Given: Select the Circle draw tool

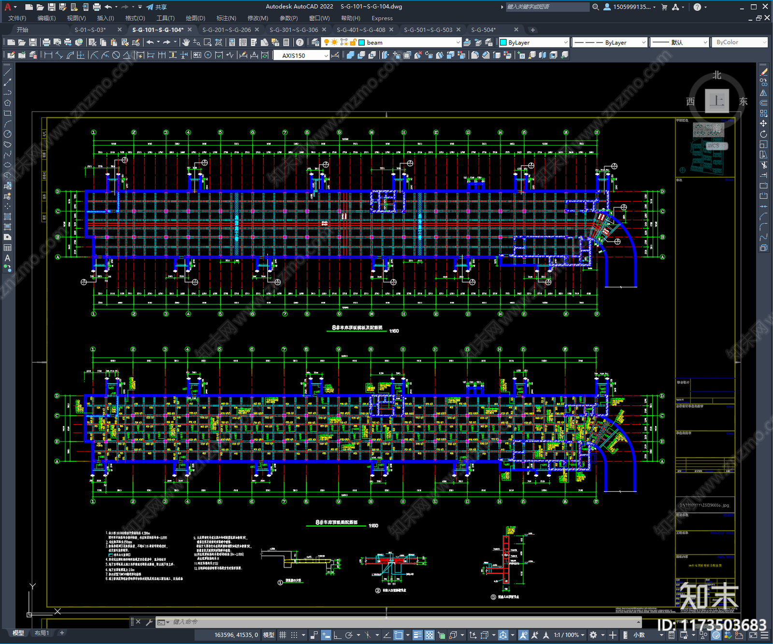Looking at the screenshot, I should pyautogui.click(x=7, y=134).
